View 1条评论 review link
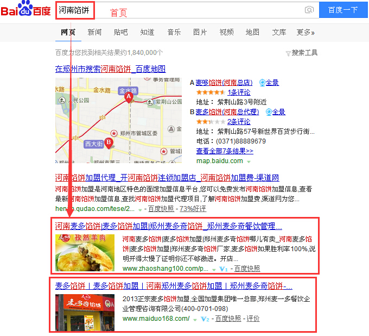Screen dimensions: 369x336 click(239, 92)
